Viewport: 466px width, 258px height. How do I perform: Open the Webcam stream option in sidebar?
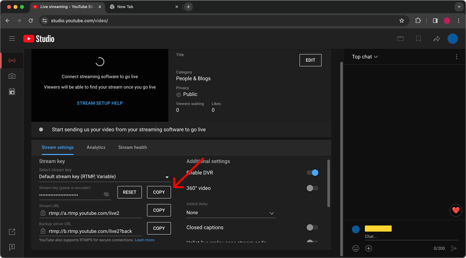click(x=12, y=76)
